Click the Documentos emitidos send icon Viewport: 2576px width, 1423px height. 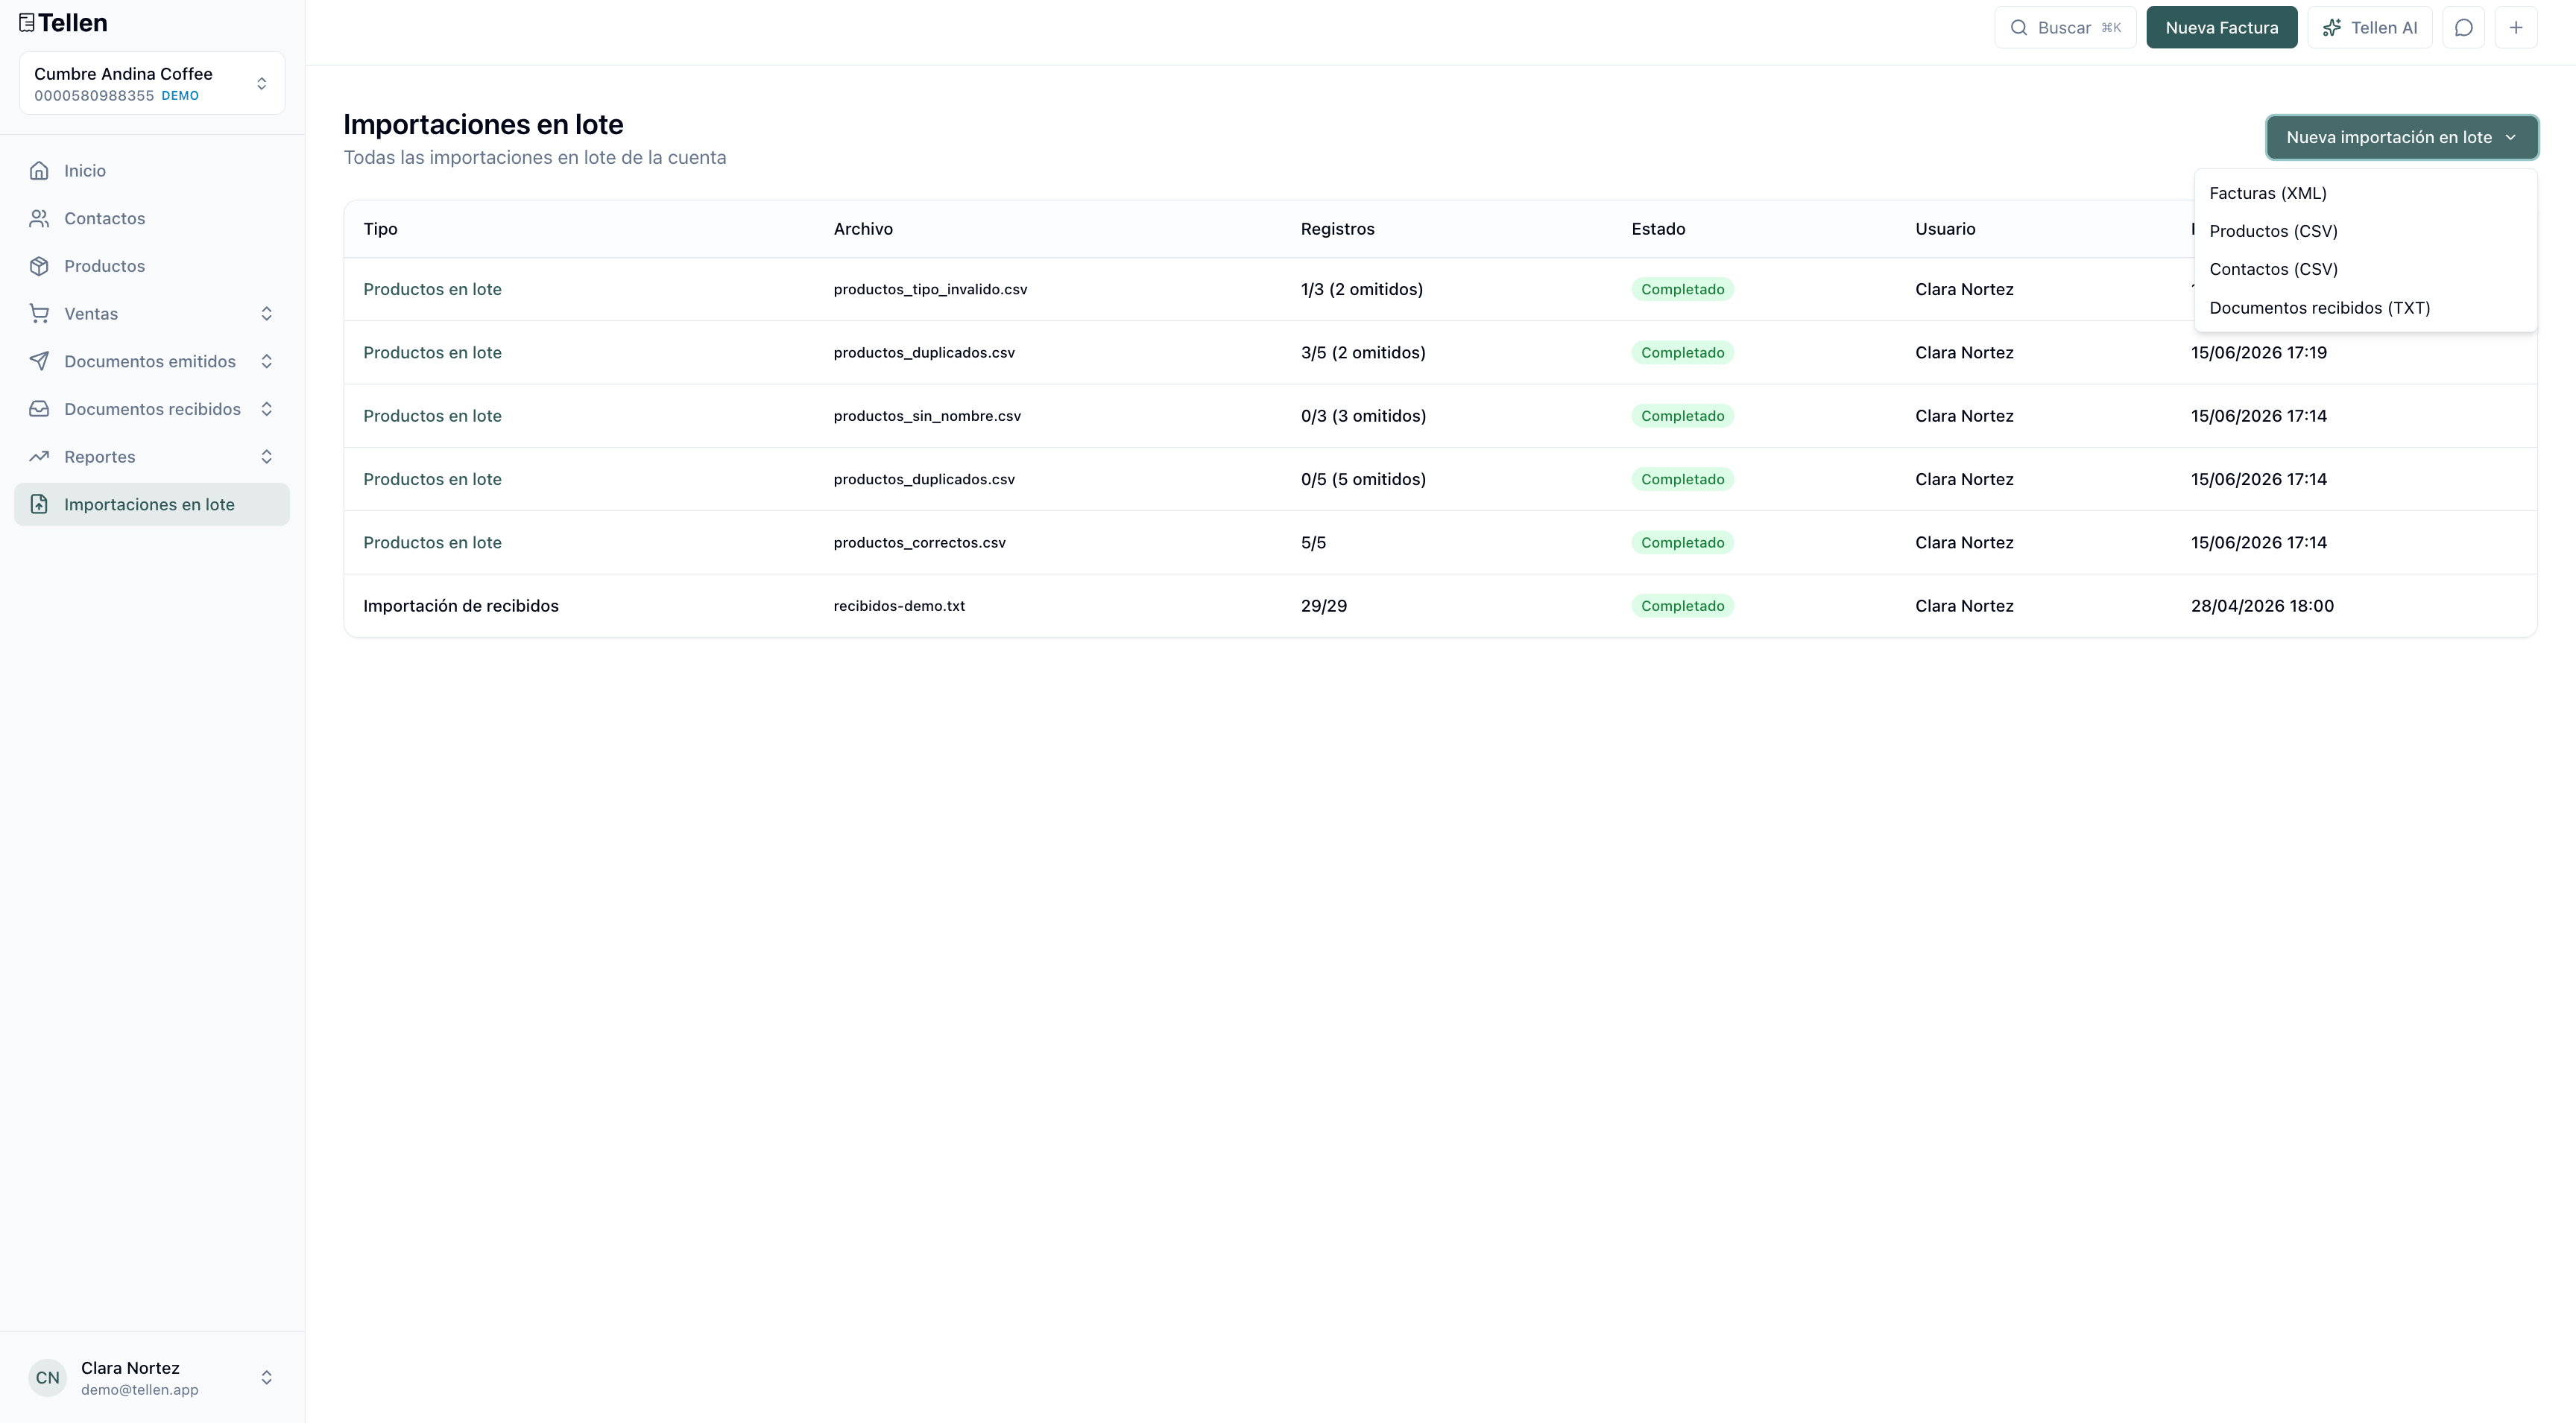tap(39, 362)
